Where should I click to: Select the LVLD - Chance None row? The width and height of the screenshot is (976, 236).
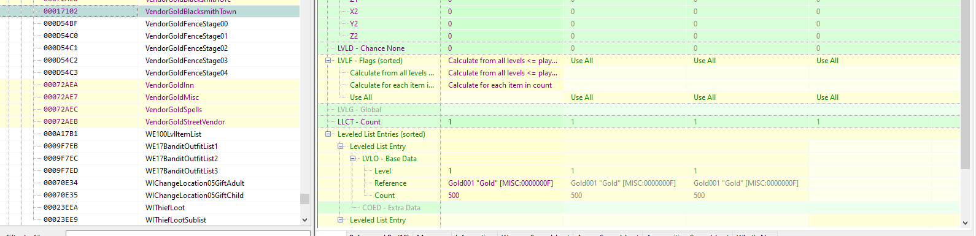point(371,48)
